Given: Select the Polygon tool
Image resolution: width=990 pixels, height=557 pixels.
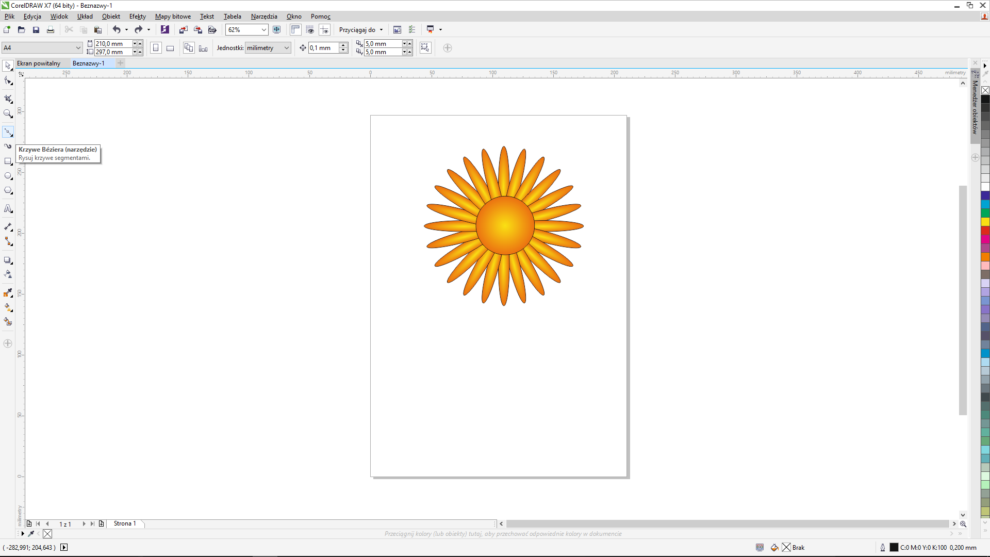Looking at the screenshot, I should 8,190.
